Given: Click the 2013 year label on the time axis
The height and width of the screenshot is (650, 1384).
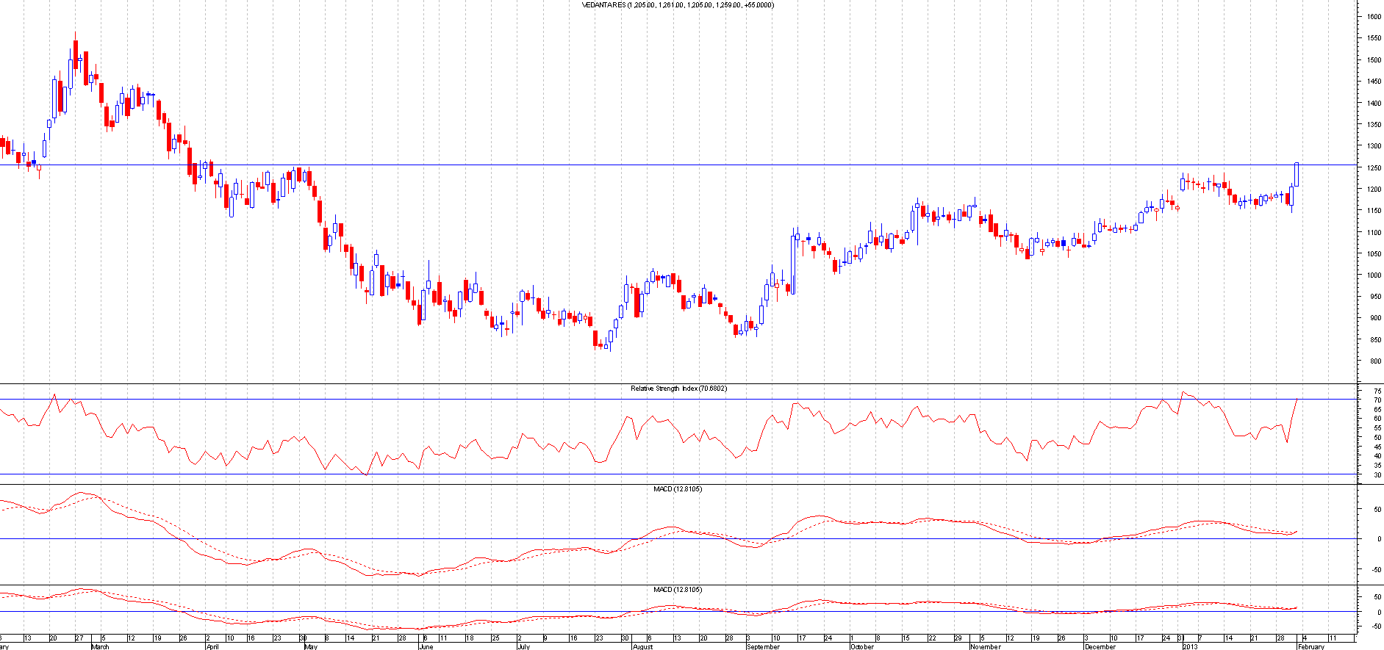Looking at the screenshot, I should click(x=1190, y=646).
